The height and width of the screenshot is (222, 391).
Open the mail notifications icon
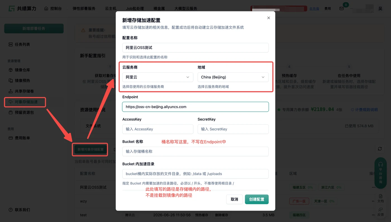[341, 9]
